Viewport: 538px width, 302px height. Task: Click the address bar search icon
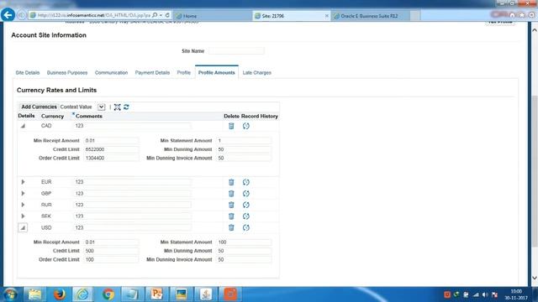pos(155,15)
